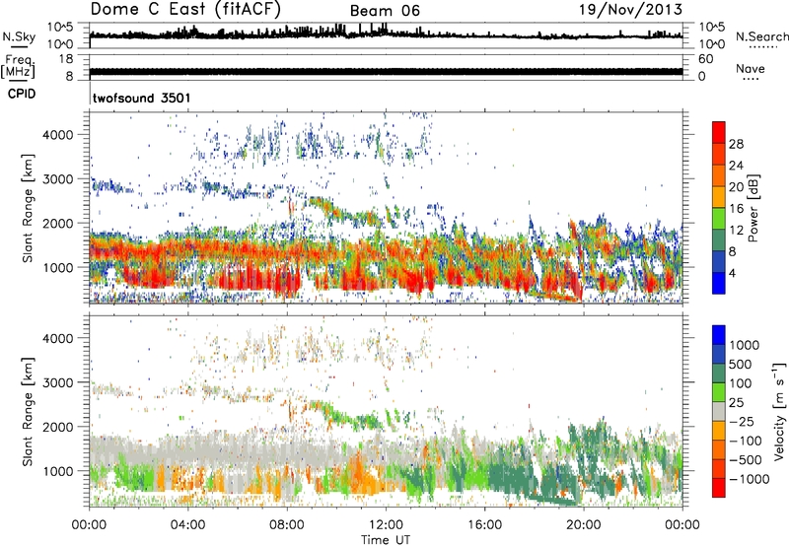Image resolution: width=789 pixels, height=546 pixels.
Task: Click the 'Beam 06' label
Action: [x=385, y=11]
